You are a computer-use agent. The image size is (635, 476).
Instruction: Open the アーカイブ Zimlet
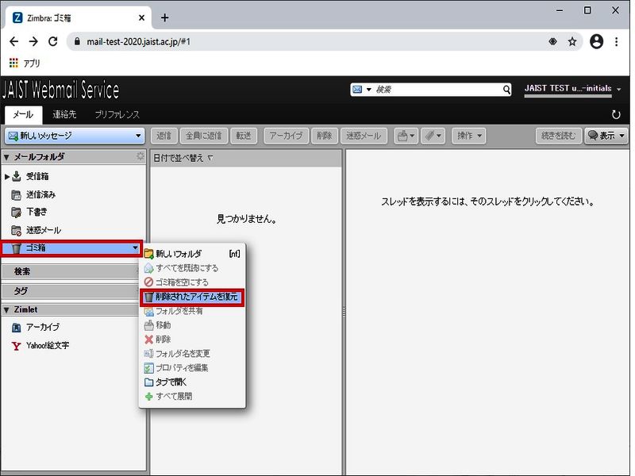42,327
